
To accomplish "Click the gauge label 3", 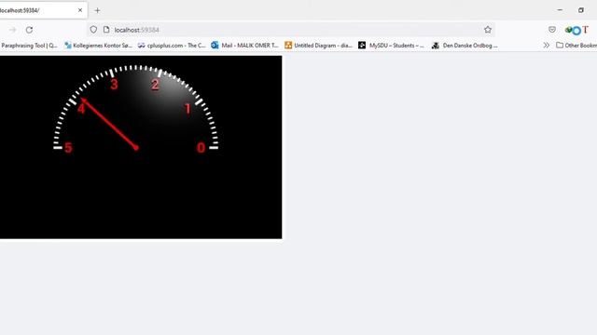I will [x=114, y=85].
